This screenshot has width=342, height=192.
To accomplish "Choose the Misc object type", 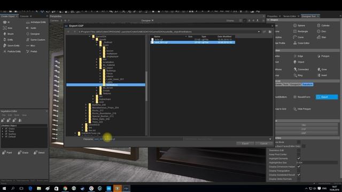I will tap(30, 46).
